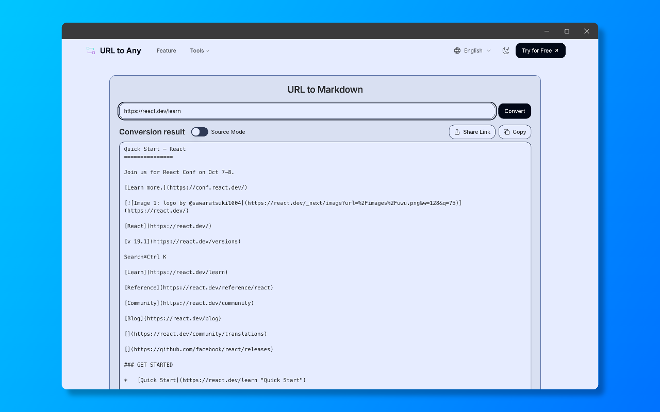This screenshot has height=412, width=660.
Task: Click the 'Join us for React Conf' line
Action: [x=179, y=172]
